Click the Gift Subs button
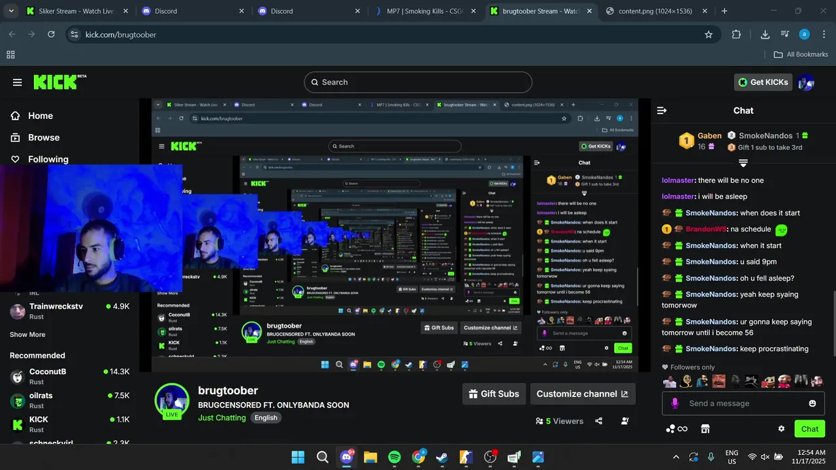836x470 pixels. click(x=494, y=394)
